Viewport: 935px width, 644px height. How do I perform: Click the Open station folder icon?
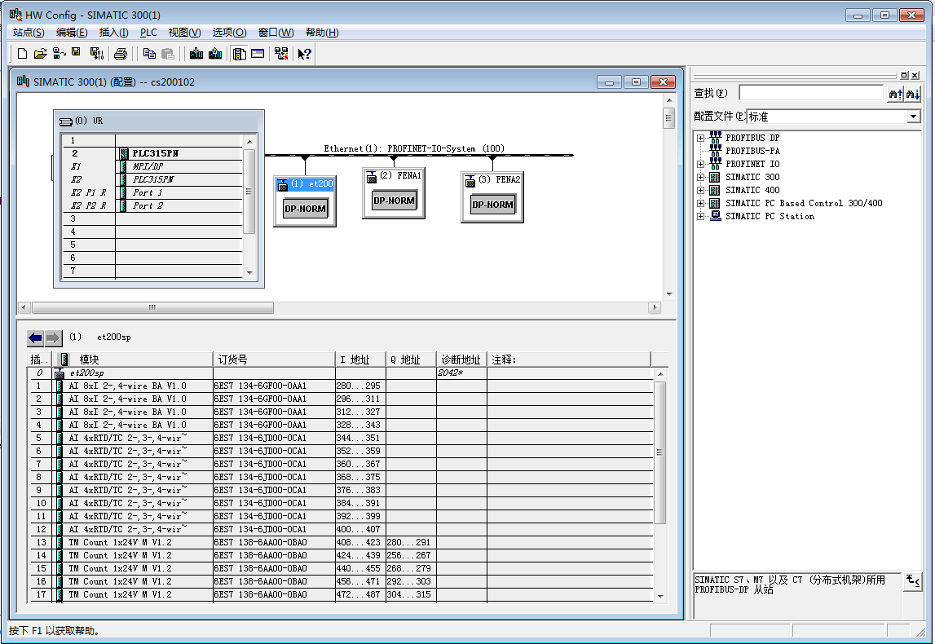[41, 54]
